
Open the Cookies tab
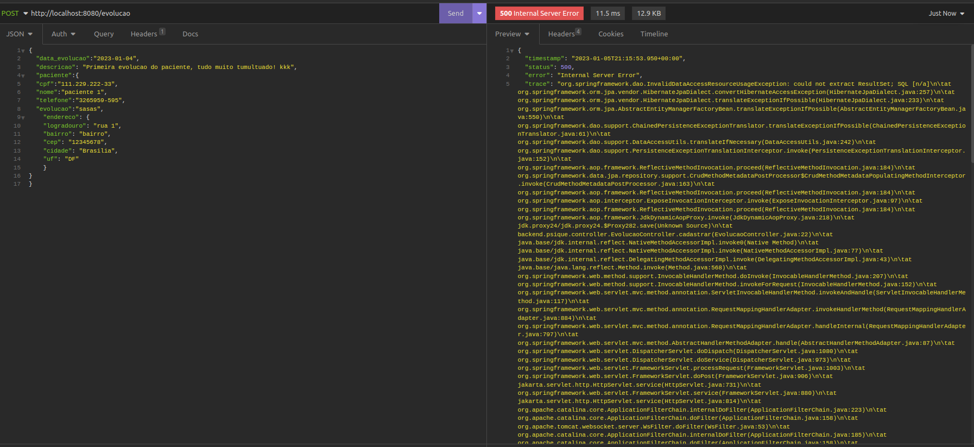[611, 34]
